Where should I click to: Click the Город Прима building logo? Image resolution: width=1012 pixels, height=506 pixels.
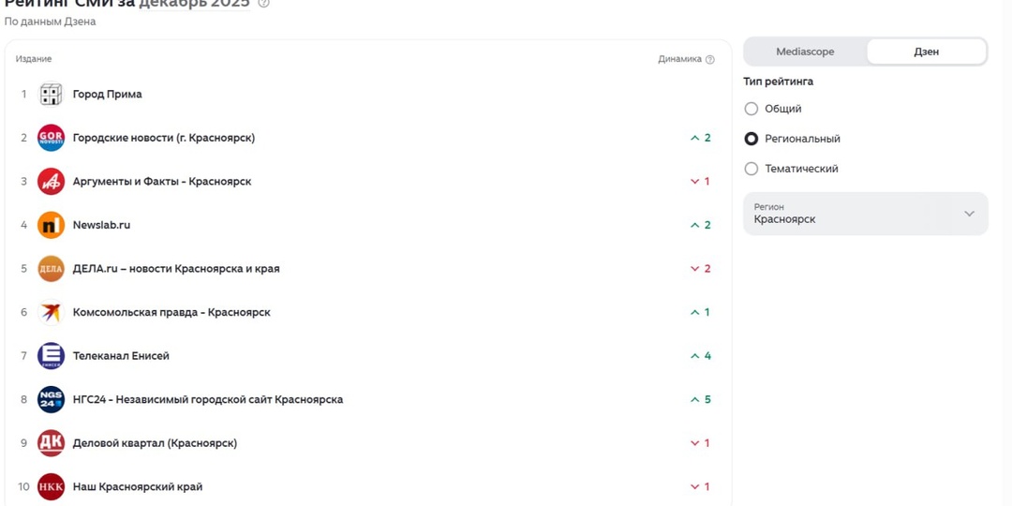click(x=51, y=95)
